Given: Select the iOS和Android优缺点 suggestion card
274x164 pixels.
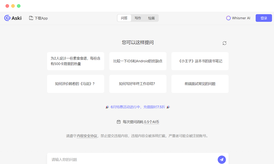Looking at the screenshot, I should (x=138, y=61).
